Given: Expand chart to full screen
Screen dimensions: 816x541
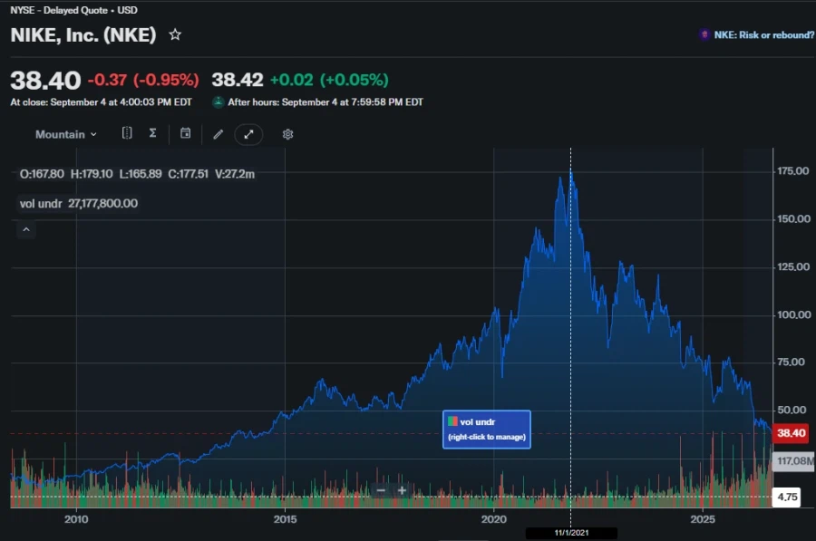Looking at the screenshot, I should [x=248, y=134].
